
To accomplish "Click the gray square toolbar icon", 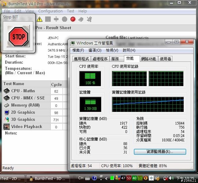I will coord(48,19).
